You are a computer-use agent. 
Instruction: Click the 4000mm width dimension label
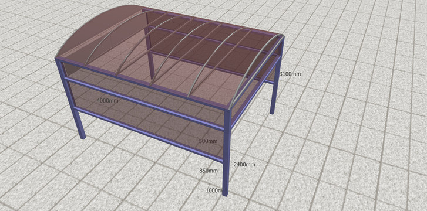coord(107,101)
